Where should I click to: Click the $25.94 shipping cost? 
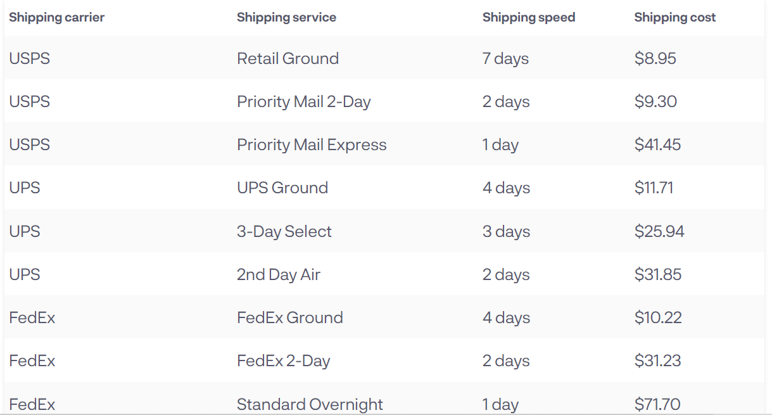coord(659,231)
